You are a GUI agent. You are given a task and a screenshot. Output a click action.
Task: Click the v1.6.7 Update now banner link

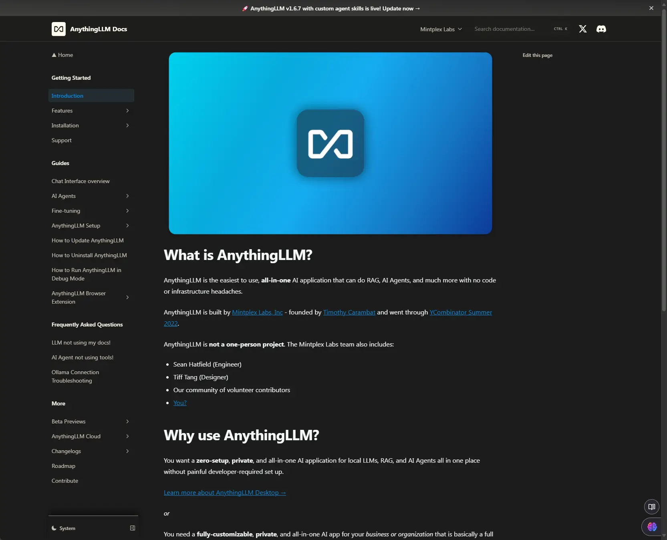(x=331, y=8)
